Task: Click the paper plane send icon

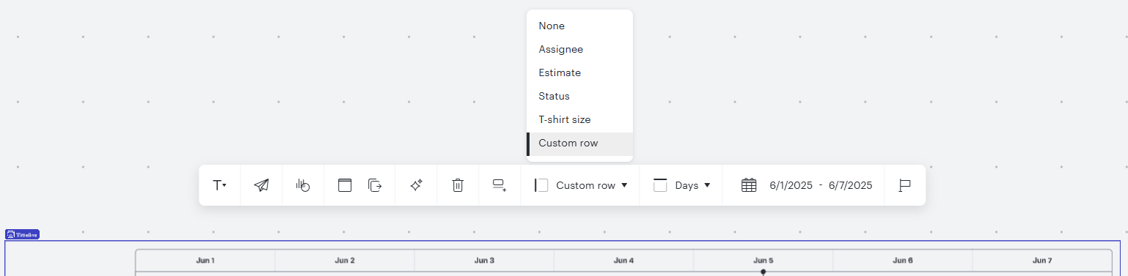Action: [261, 185]
